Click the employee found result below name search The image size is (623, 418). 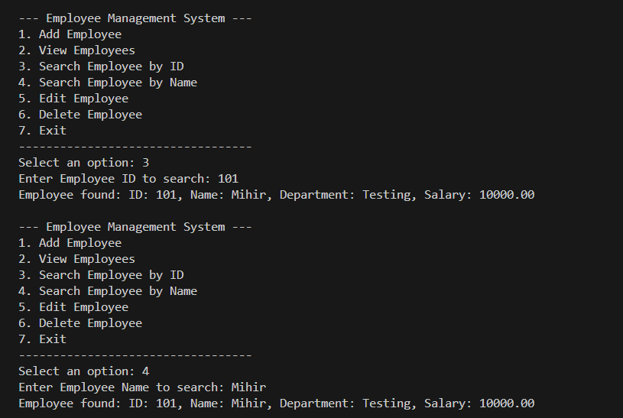pyautogui.click(x=276, y=403)
